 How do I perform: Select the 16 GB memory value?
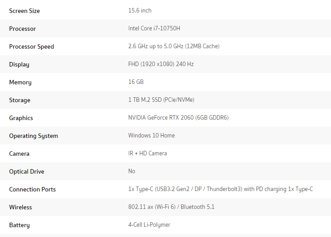[x=136, y=82]
